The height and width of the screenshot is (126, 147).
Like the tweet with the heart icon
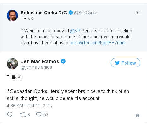(x=39, y=115)
